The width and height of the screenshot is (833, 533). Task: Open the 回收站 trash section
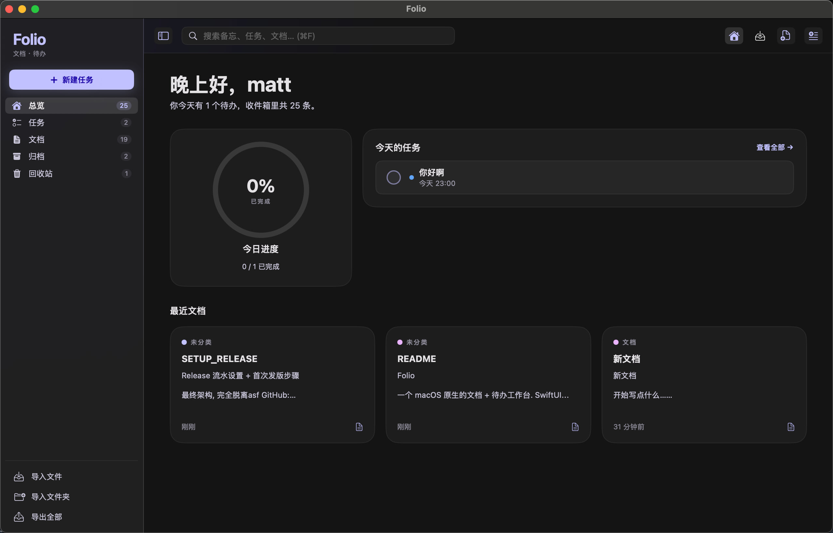click(x=71, y=174)
